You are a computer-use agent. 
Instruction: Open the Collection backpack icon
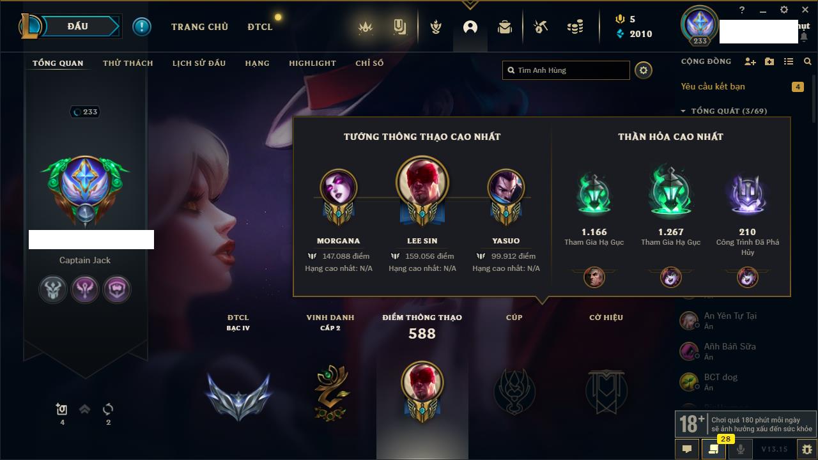[x=505, y=27]
